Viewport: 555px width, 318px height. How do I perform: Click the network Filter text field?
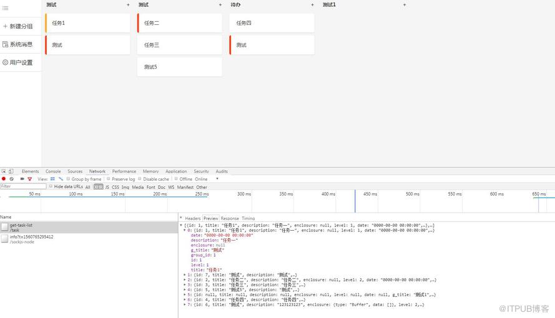click(x=23, y=186)
